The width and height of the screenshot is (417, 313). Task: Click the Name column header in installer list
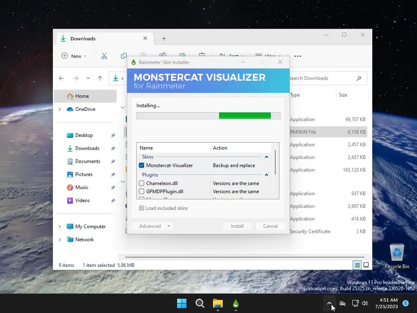173,148
